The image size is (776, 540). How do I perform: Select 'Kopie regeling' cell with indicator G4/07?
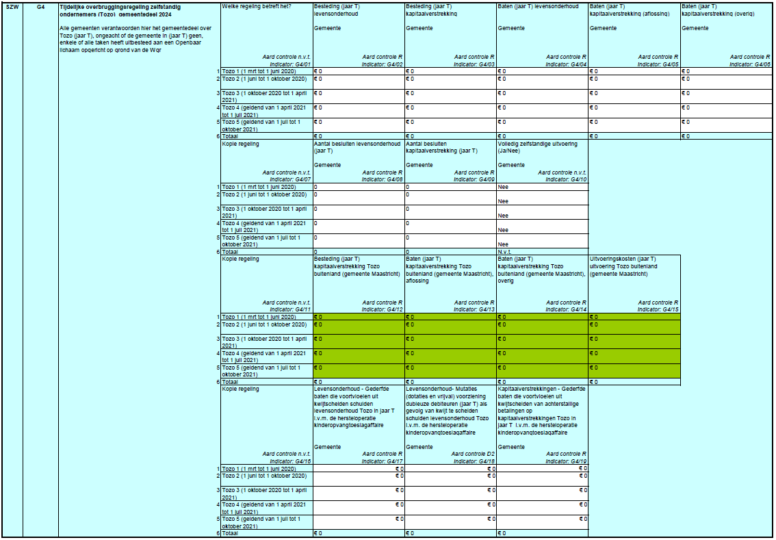point(266,162)
